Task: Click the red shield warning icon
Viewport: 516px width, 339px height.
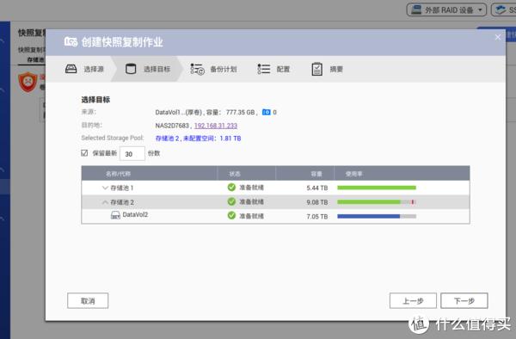Action: coord(28,82)
